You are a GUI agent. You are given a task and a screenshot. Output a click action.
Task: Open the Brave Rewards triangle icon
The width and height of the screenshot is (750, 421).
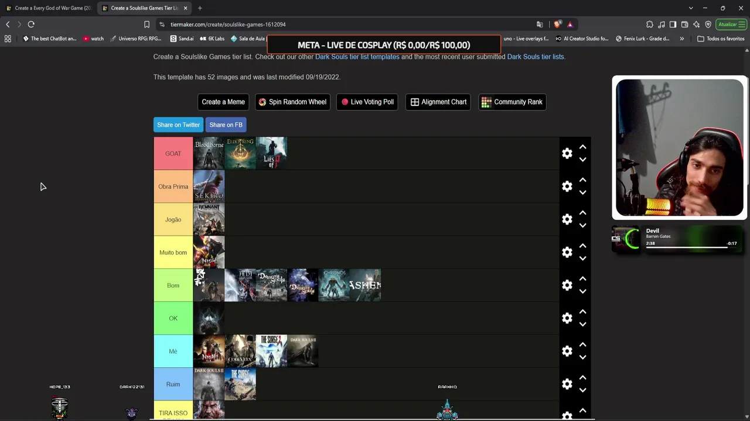[570, 25]
